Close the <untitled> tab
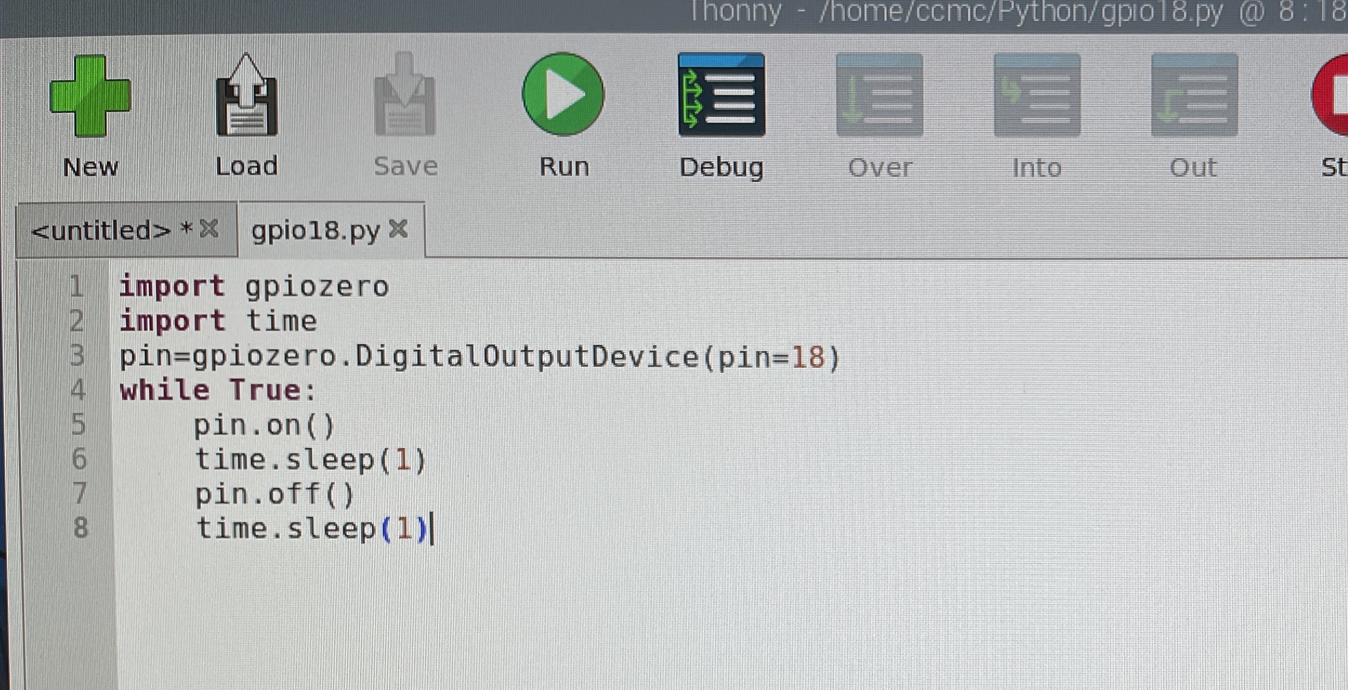 pos(209,229)
